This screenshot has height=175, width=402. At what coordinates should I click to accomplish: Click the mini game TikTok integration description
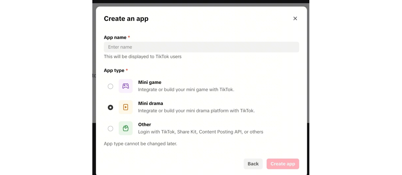[186, 90]
